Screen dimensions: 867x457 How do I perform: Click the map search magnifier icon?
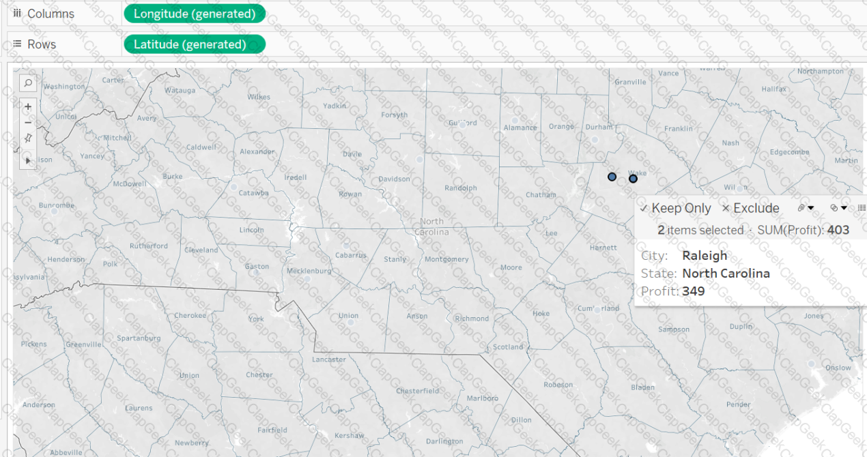click(x=28, y=83)
